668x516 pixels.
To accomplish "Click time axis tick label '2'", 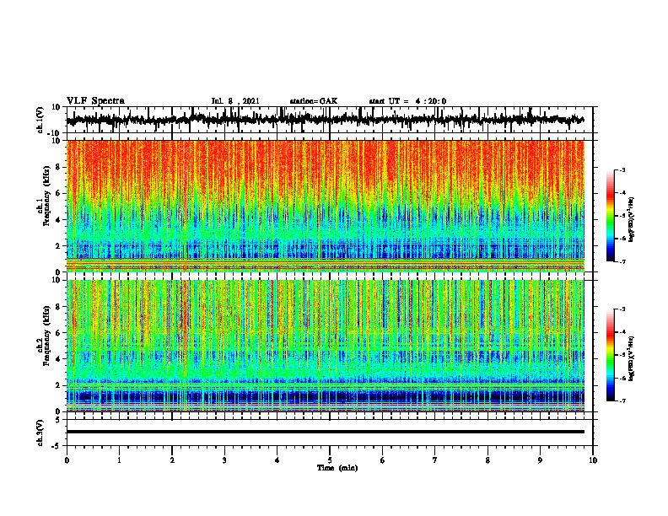I will 172,460.
